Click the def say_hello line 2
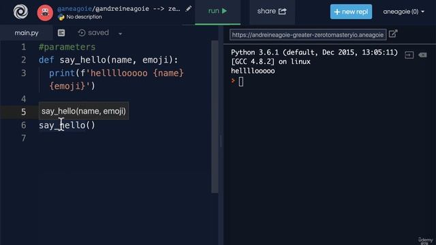This screenshot has width=436, height=245. point(108,60)
